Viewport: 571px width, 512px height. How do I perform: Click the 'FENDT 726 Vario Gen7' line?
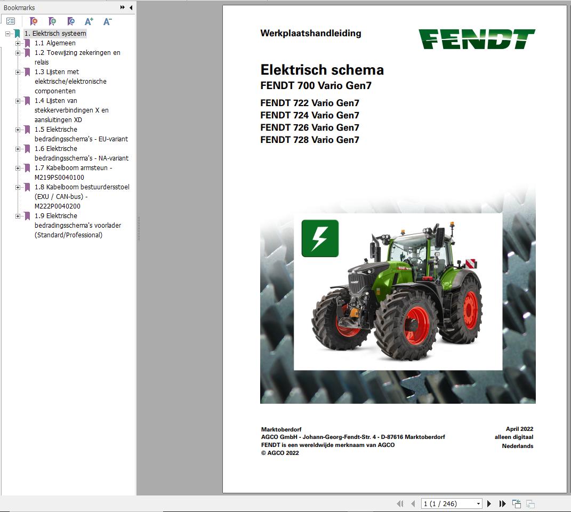click(310, 128)
